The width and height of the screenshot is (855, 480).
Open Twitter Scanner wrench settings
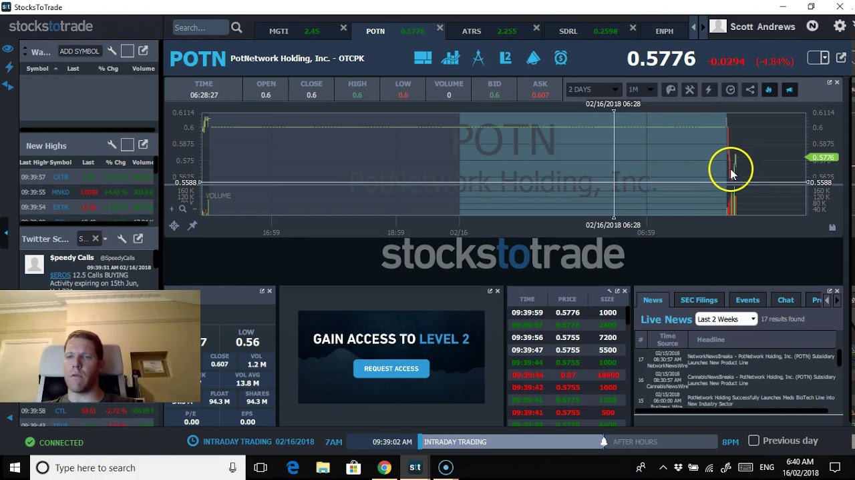point(122,239)
